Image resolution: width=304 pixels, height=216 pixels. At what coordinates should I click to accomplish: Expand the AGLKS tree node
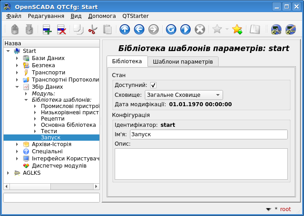pyautogui.click(x=8, y=173)
